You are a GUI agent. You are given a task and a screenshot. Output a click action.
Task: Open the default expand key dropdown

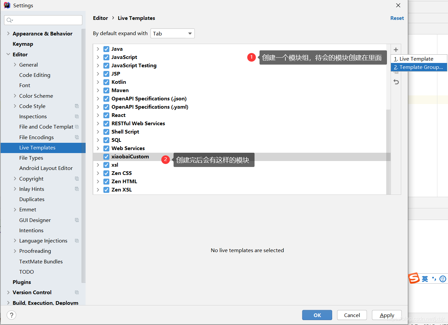point(173,33)
